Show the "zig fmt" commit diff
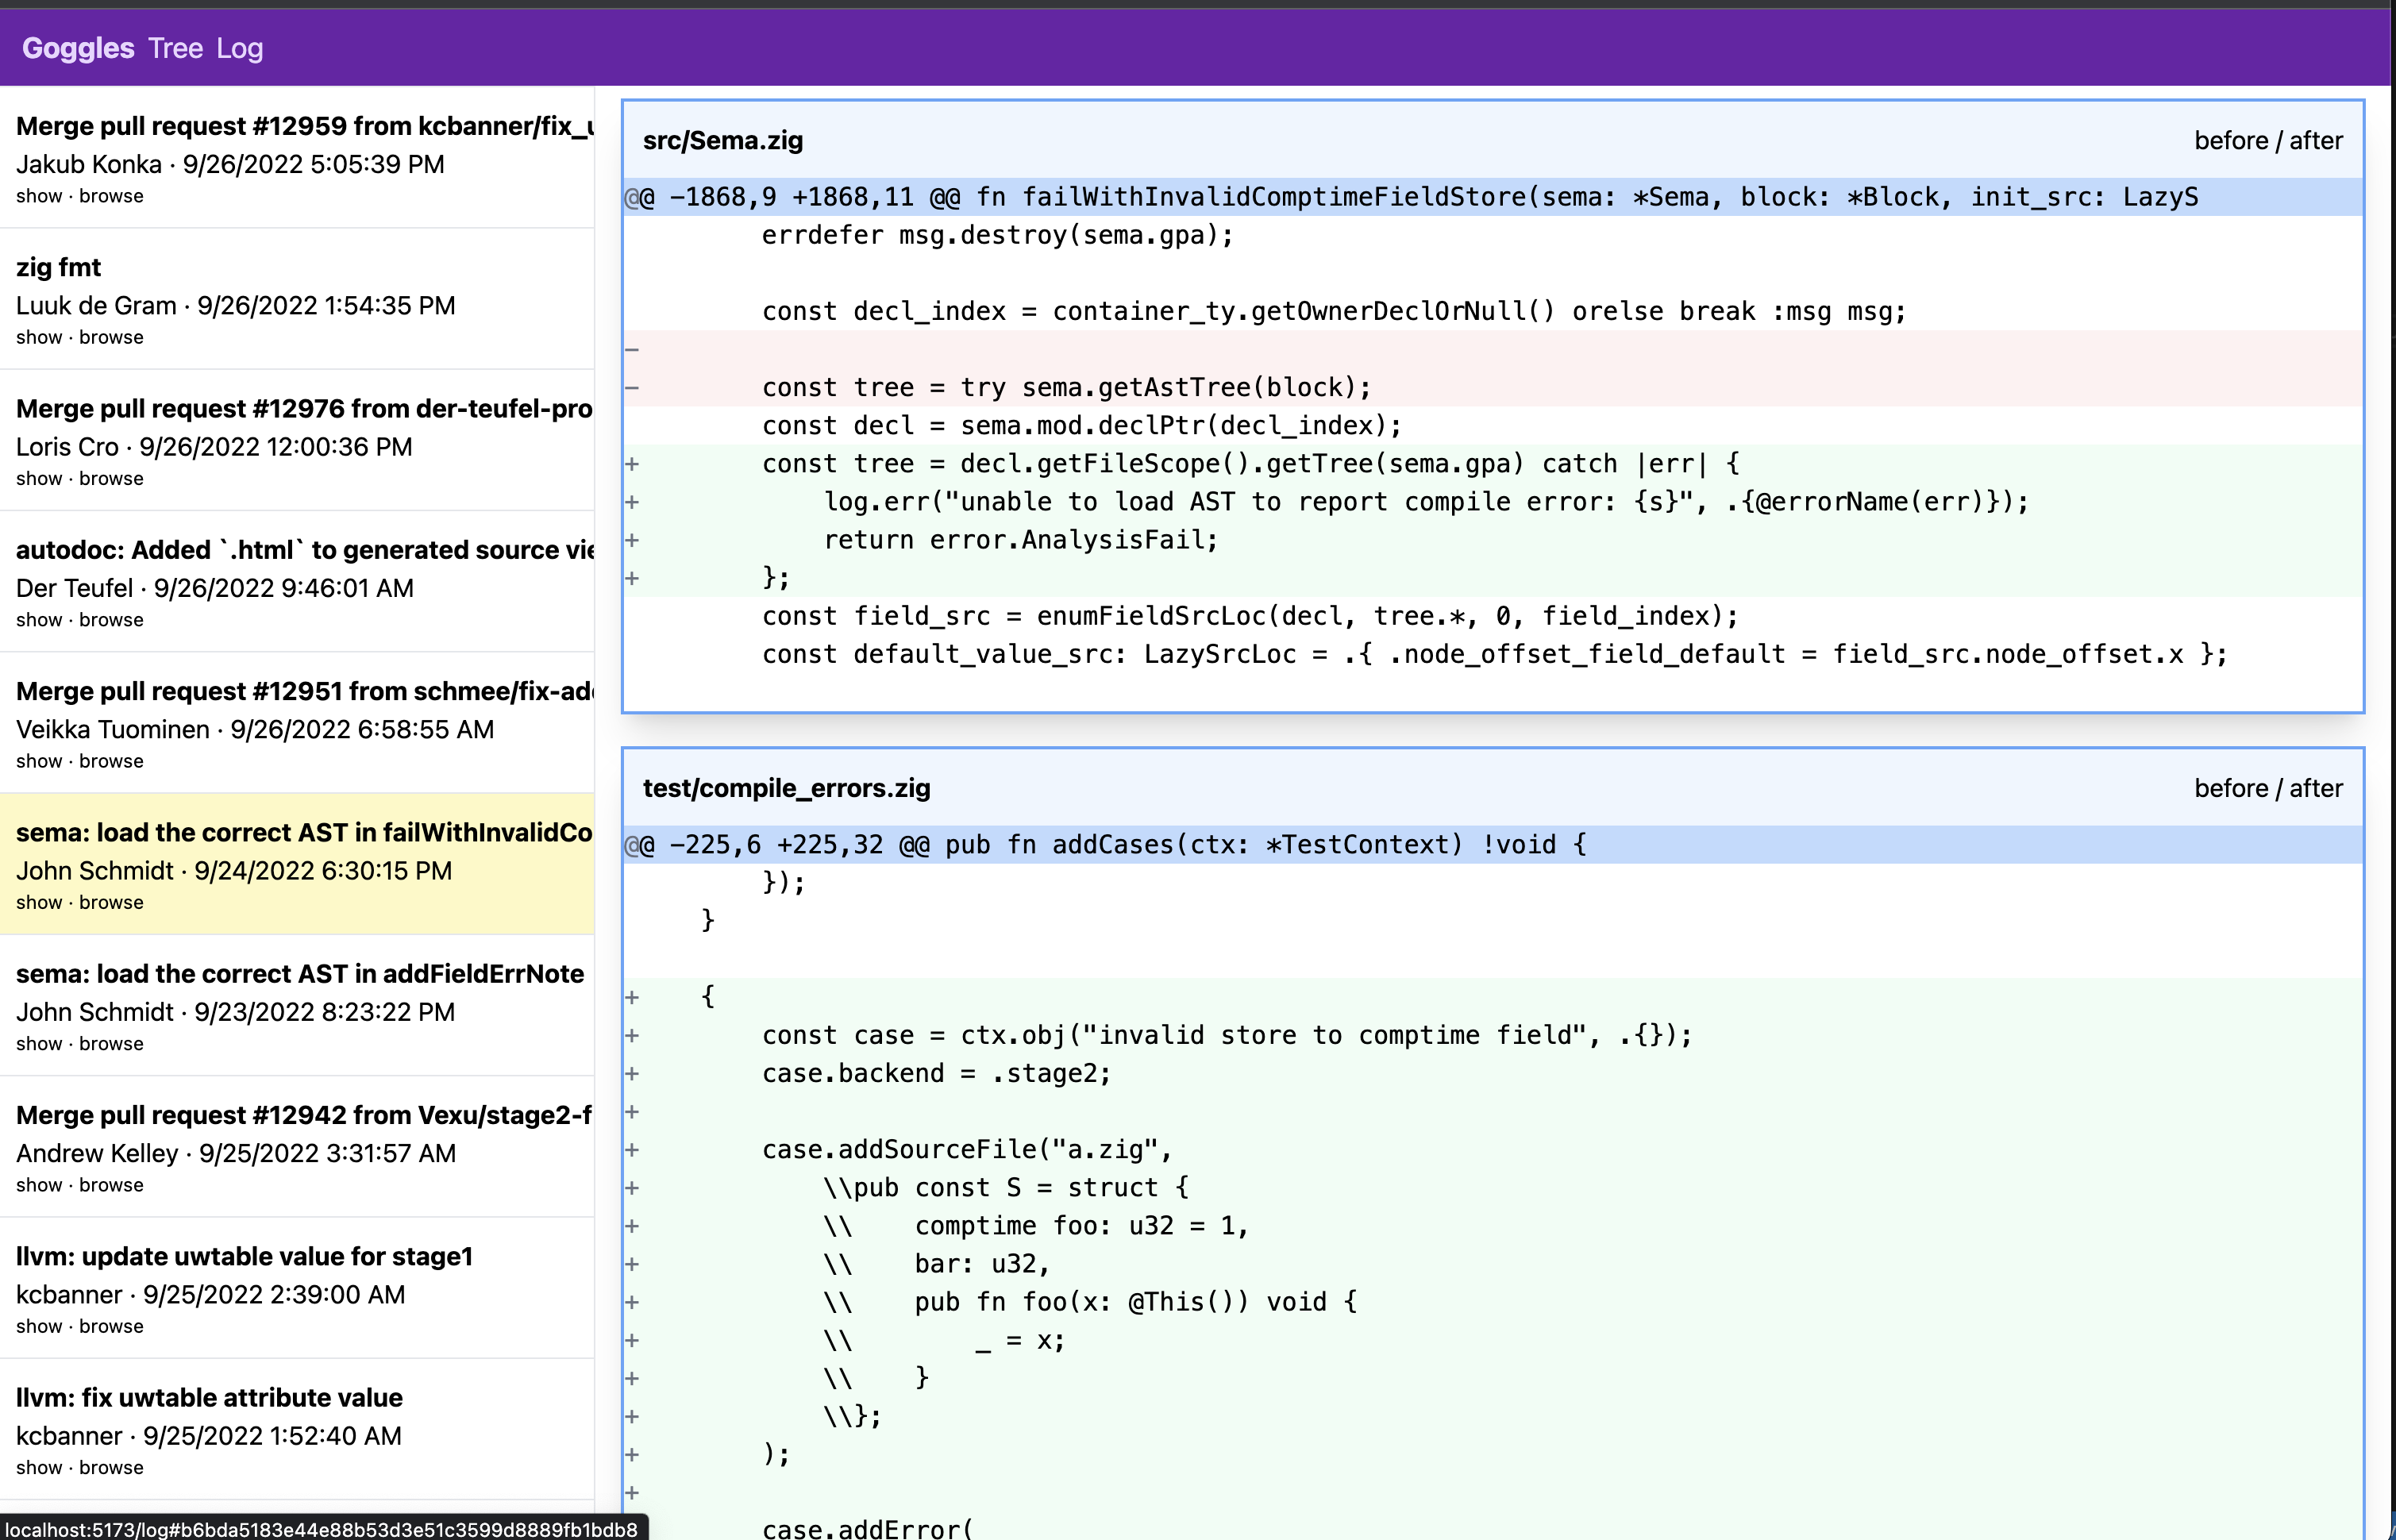2396x1540 pixels. (39, 337)
